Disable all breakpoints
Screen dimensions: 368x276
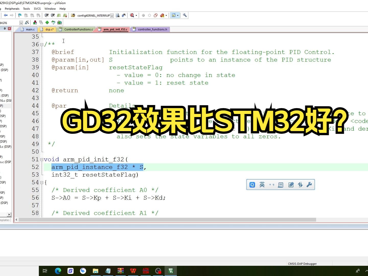[x=156, y=15]
